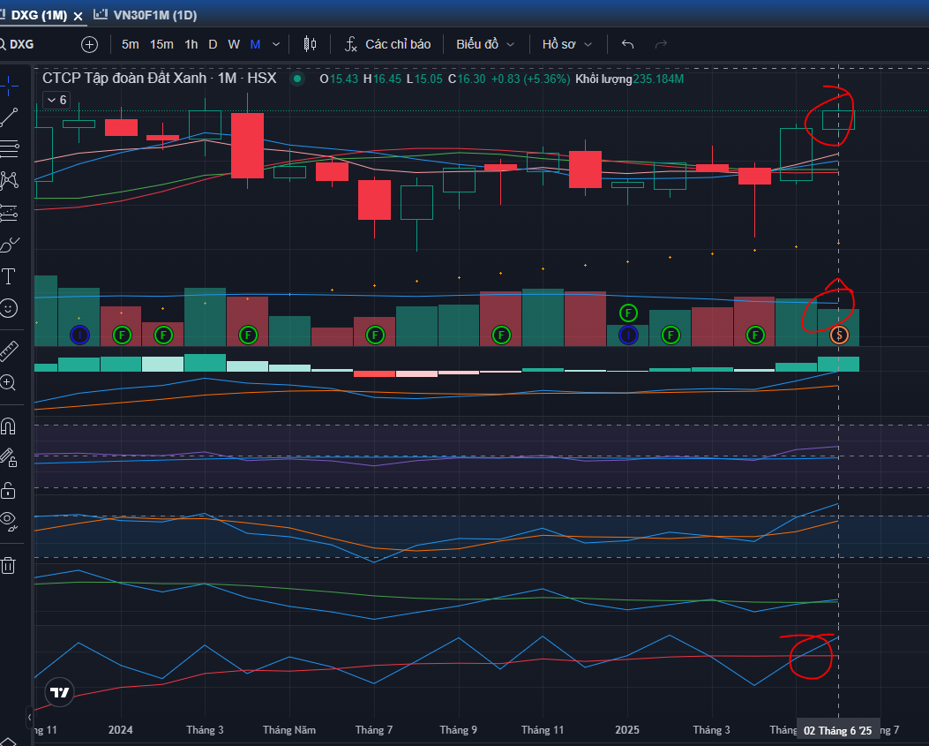
Task: Click the Khối lượng volume value
Action: pyautogui.click(x=658, y=79)
